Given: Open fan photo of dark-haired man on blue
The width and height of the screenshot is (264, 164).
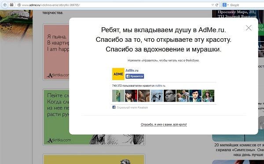Looking at the screenshot, I should coord(195,96).
